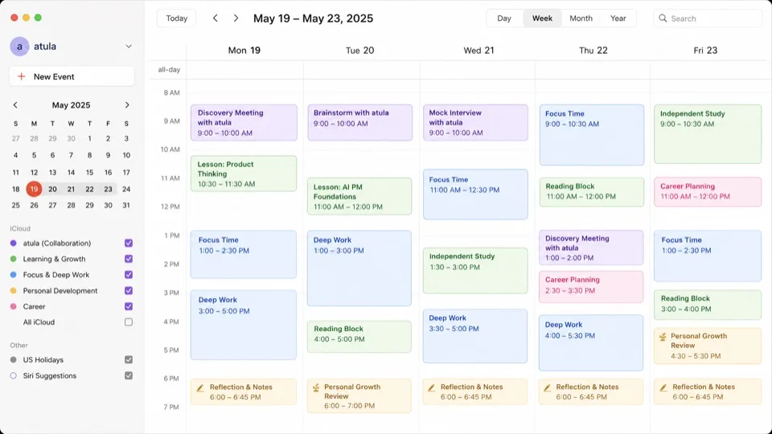
Task: Click the Today button
Action: (x=176, y=18)
